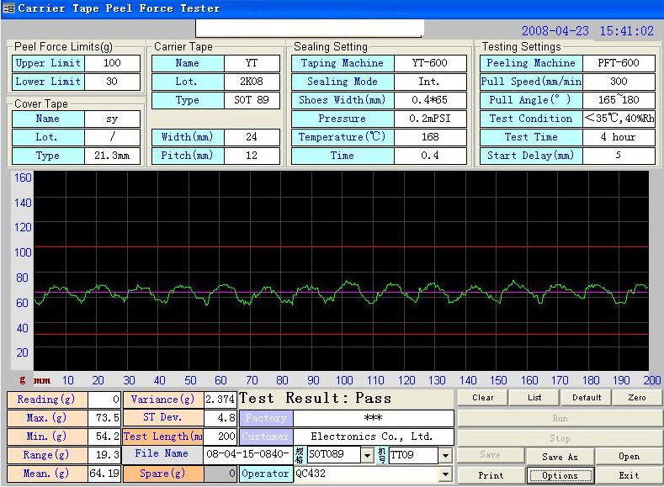
Task: Click the Print button
Action: click(x=491, y=475)
